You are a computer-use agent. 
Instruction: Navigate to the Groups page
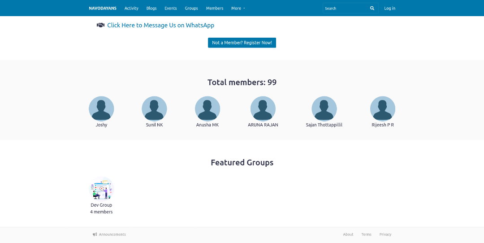click(191, 9)
